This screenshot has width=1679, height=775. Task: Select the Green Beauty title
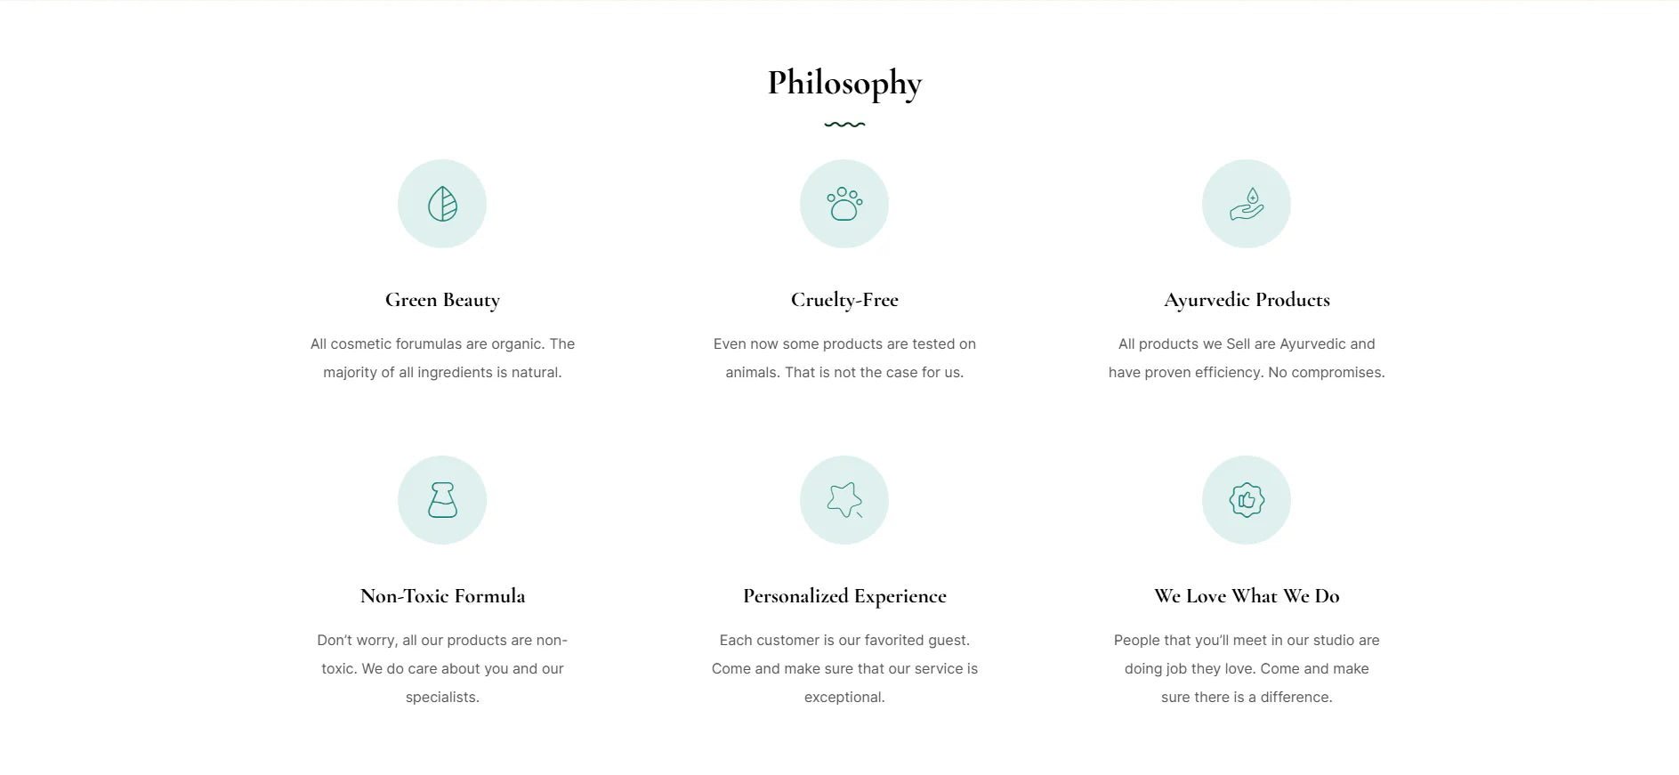442,300
